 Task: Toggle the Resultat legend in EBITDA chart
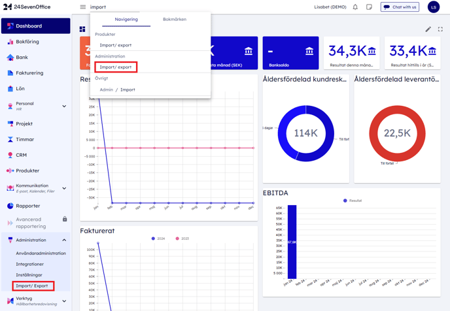(x=353, y=201)
